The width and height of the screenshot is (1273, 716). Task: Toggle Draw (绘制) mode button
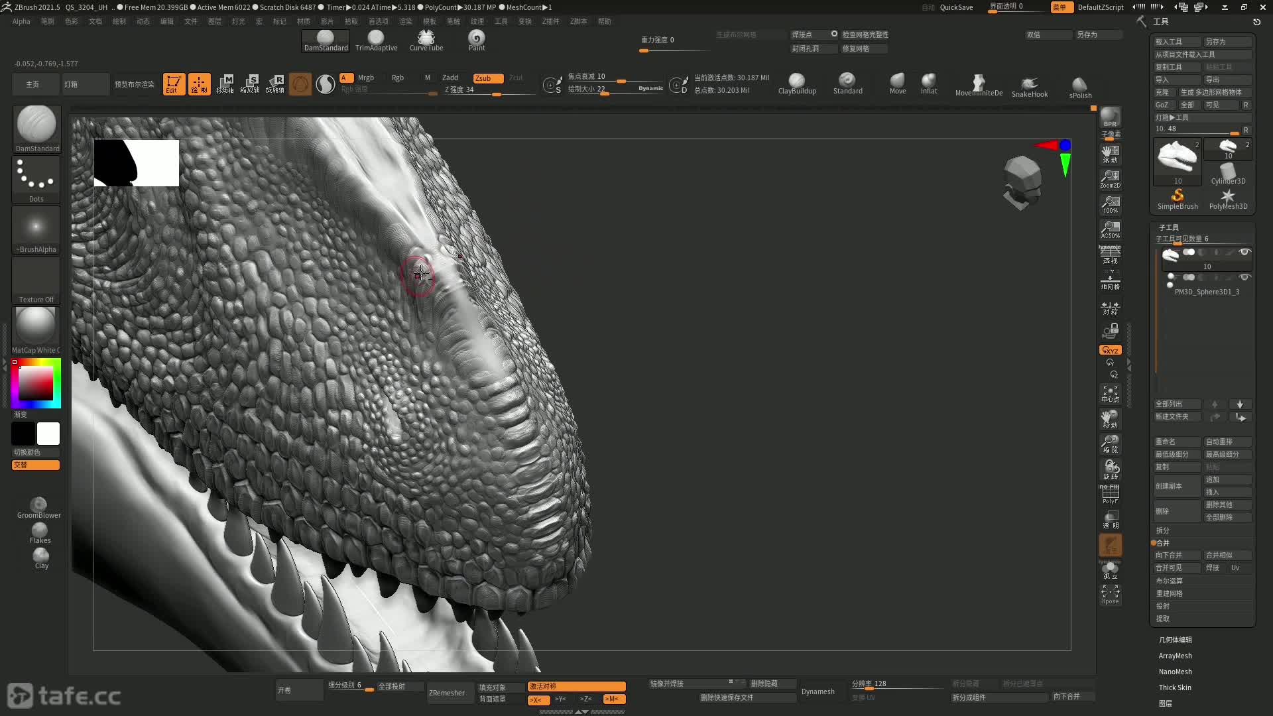[199, 84]
